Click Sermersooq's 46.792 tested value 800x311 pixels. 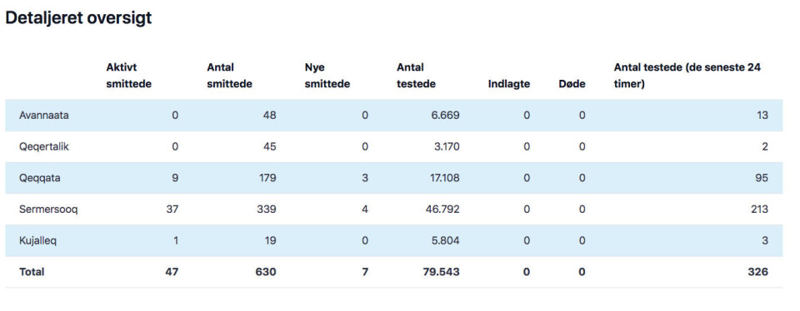pyautogui.click(x=442, y=210)
